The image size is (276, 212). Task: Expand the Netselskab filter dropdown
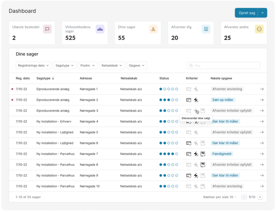[112, 66]
